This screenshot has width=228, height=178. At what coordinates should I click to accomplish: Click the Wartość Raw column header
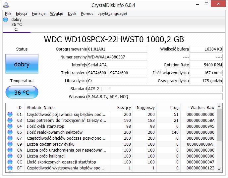tap(198, 107)
